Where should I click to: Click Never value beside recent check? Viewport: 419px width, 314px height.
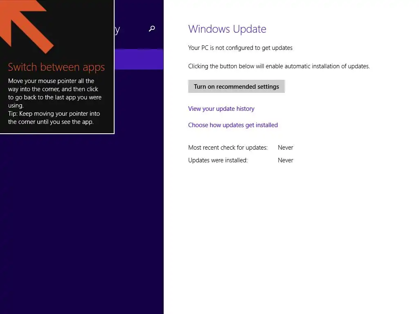[x=285, y=148]
